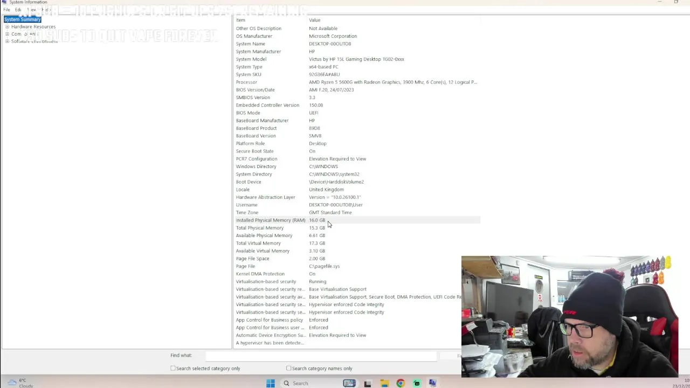Click the C:\pagefile.sys value
This screenshot has height=388, width=690.
point(324,266)
